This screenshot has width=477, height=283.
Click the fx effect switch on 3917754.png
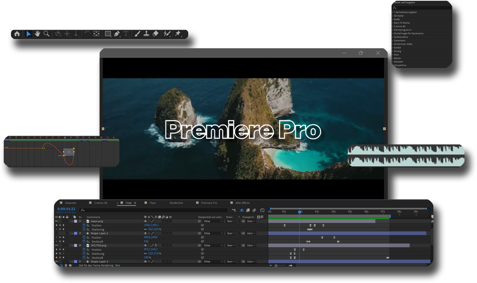pos(156,245)
